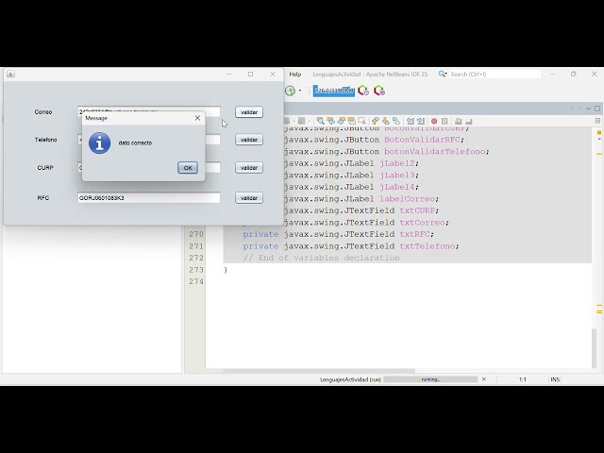The height and width of the screenshot is (453, 604).
Task: Start macro recording with red circle
Action: pyautogui.click(x=434, y=121)
